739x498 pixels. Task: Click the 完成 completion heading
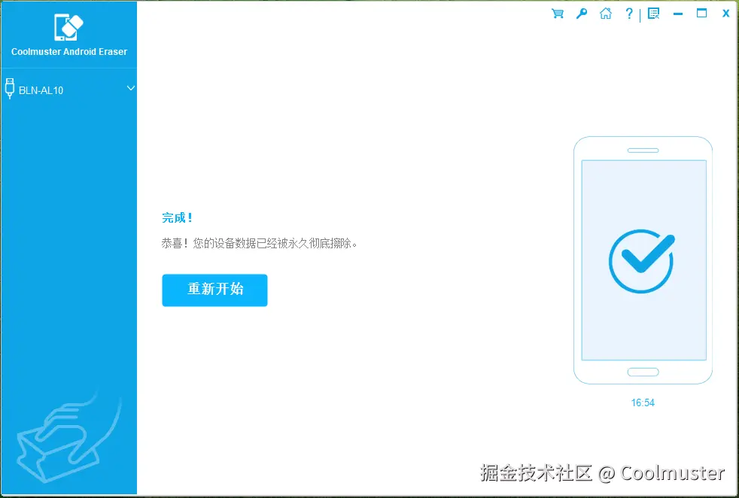pos(176,217)
